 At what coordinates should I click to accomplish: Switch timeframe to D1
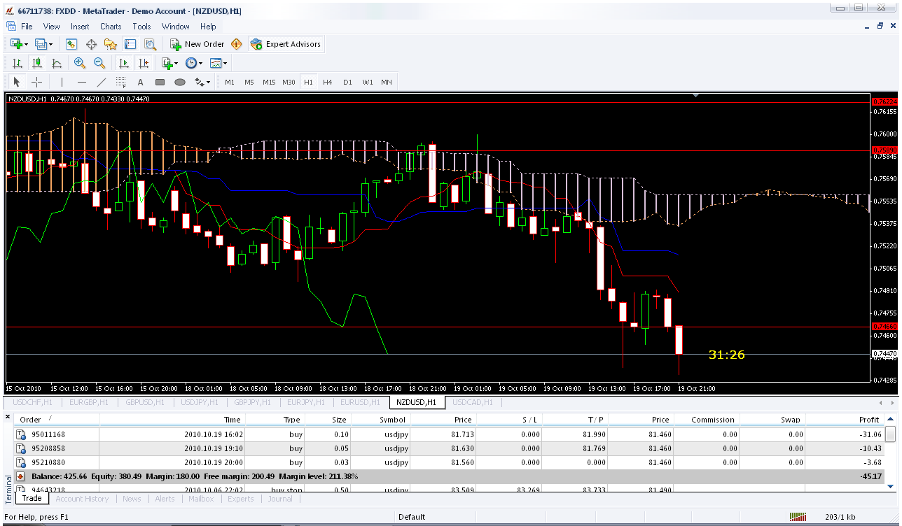tap(347, 82)
